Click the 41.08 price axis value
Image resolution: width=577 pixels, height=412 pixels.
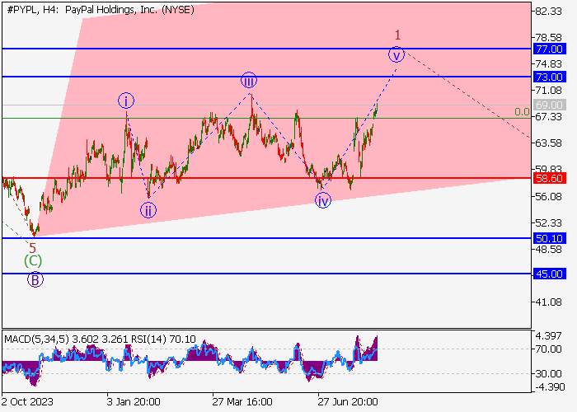(x=548, y=302)
